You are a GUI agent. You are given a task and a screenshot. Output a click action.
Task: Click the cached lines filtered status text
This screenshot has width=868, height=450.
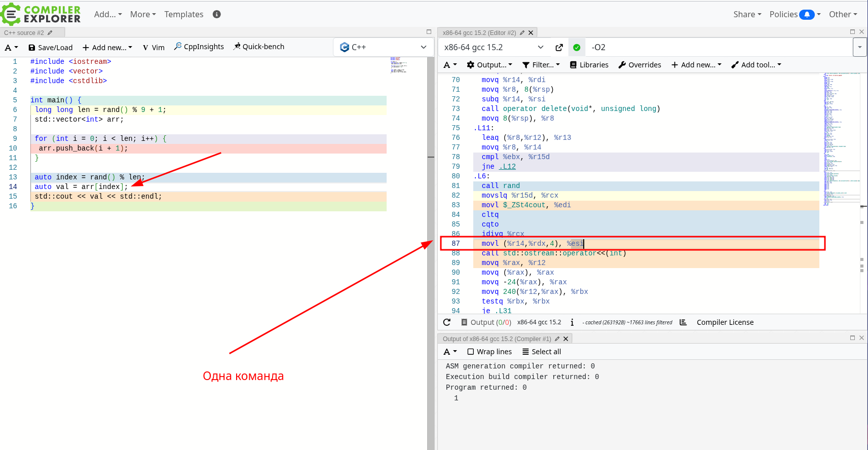pos(627,322)
